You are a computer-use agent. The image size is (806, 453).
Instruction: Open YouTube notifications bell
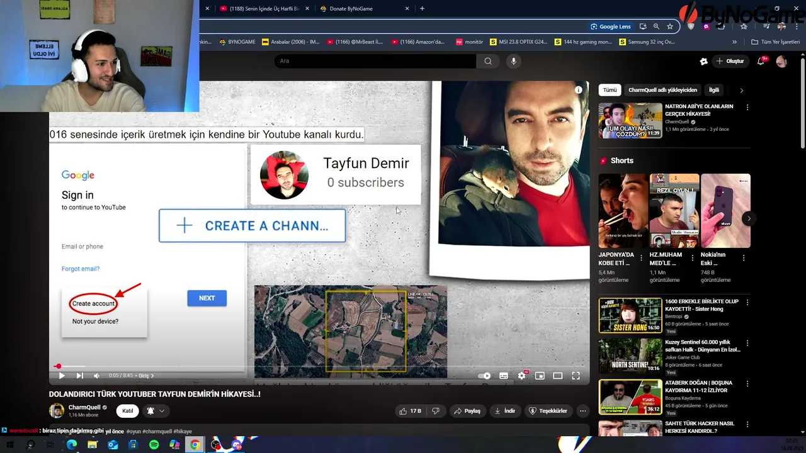[x=761, y=61]
